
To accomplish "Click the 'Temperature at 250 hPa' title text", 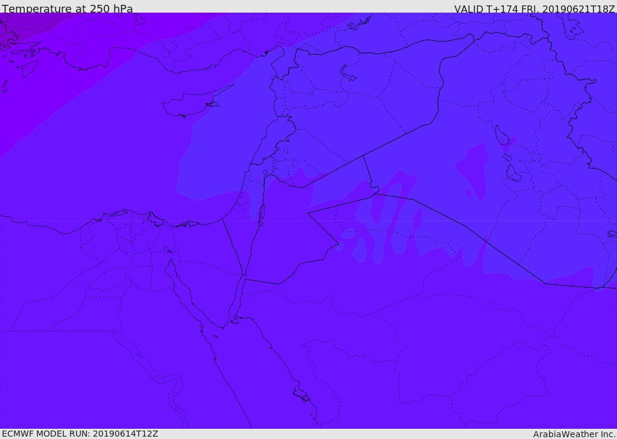I will coord(67,8).
